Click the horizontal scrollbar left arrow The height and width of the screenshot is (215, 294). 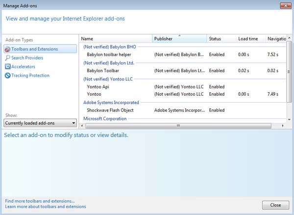(x=82, y=126)
